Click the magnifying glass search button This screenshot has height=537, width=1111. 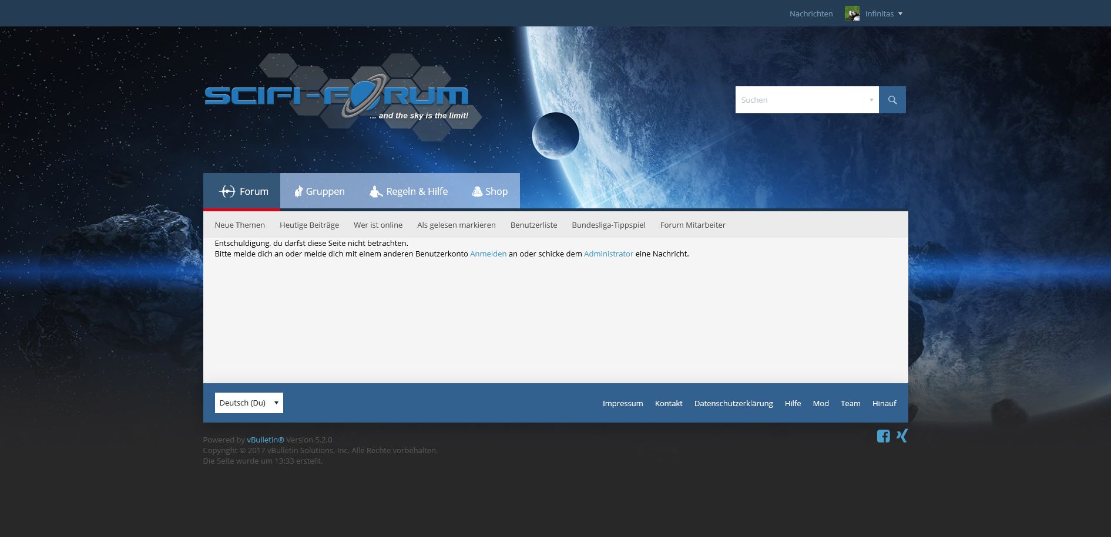point(892,100)
